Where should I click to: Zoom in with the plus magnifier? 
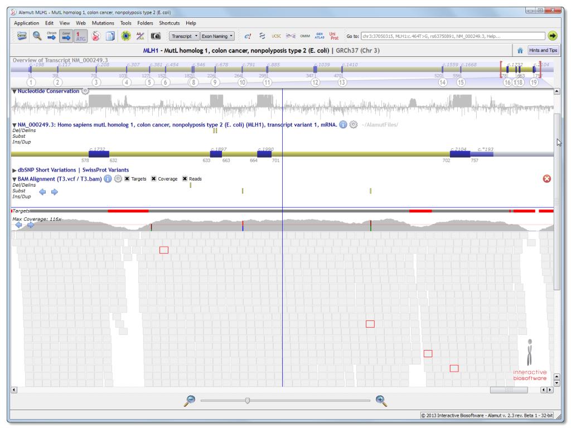tap(381, 401)
